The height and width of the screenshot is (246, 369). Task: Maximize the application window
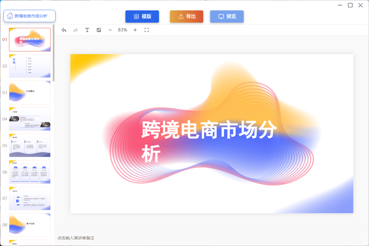[x=350, y=5]
